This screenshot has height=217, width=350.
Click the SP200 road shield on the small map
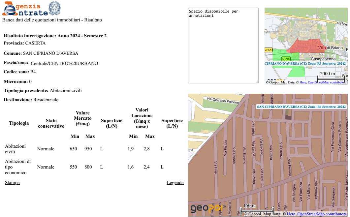pos(286,58)
